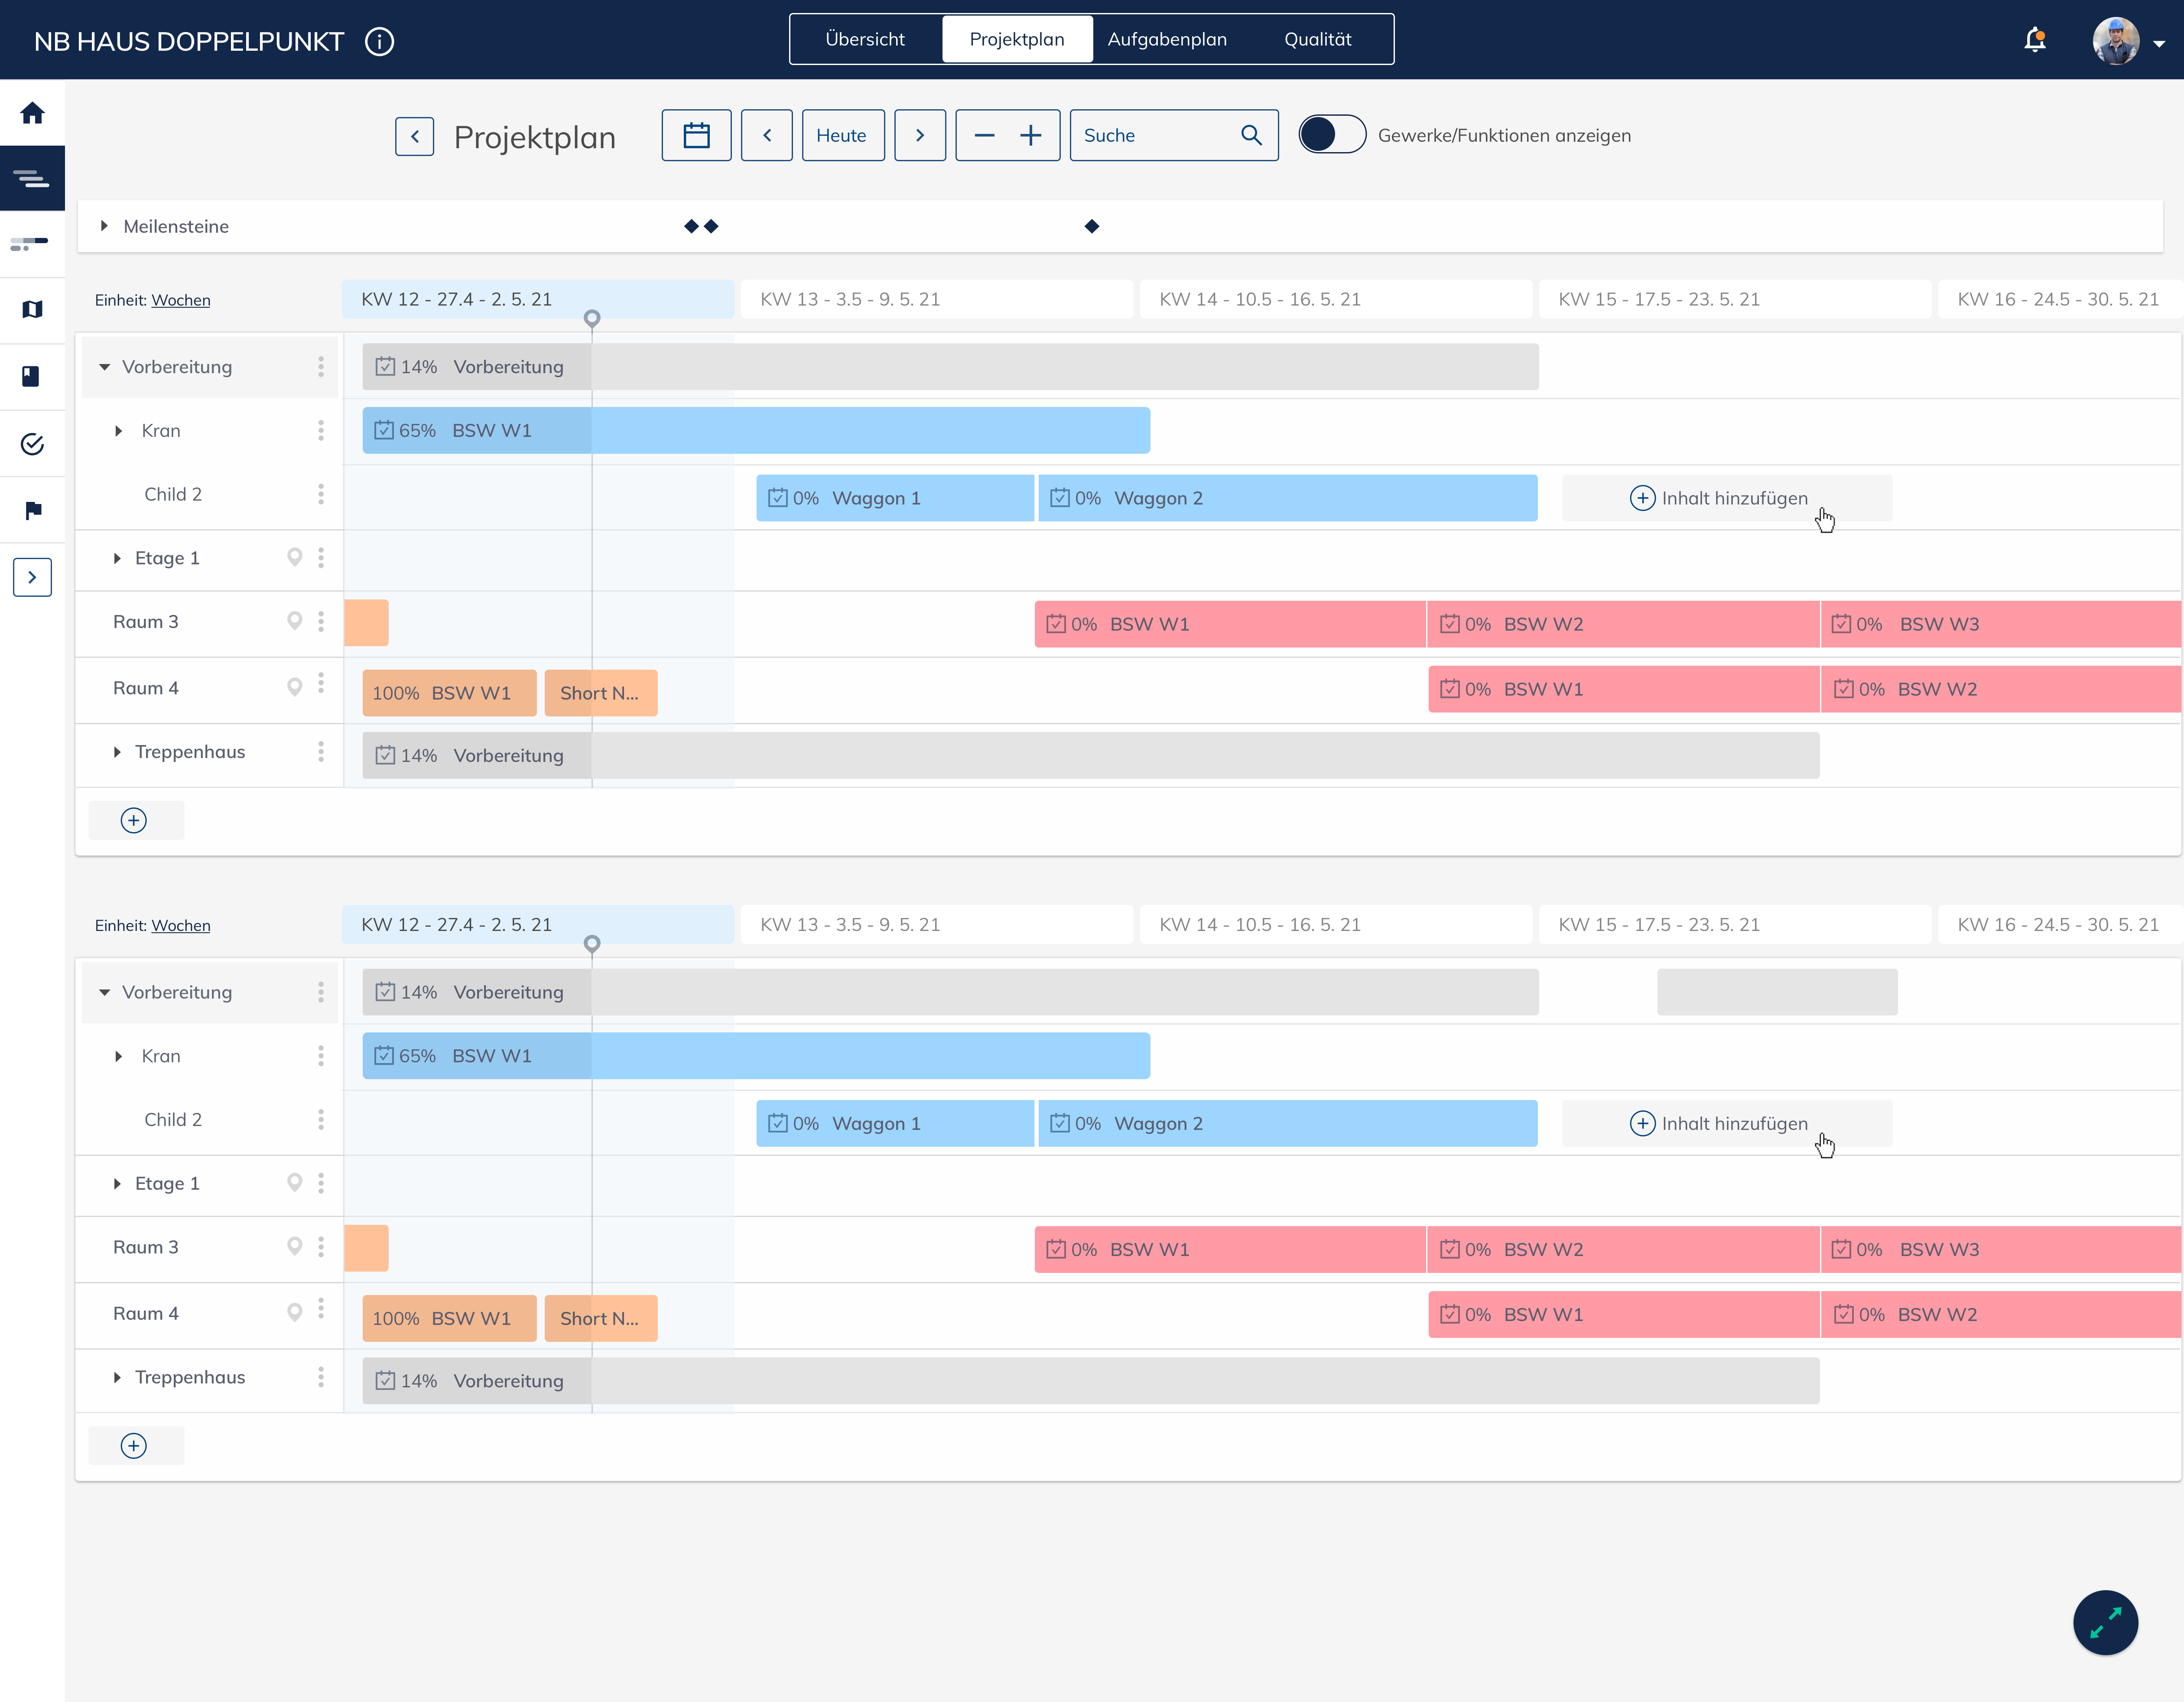Select the BSW W3 bar in the lower plan
2184x1702 pixels.
(2001, 1250)
